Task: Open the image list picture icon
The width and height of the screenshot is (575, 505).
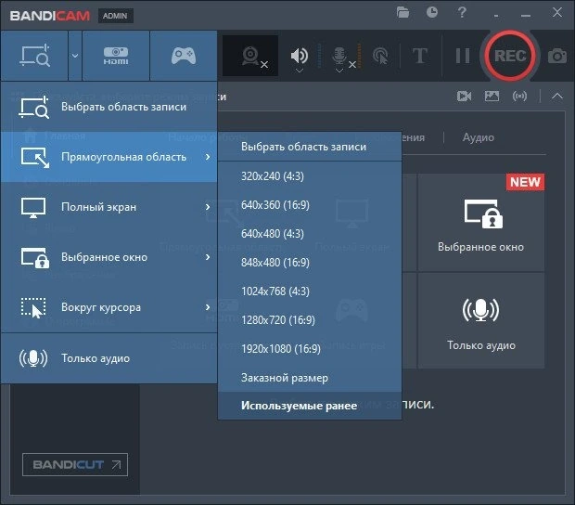Action: coord(492,97)
